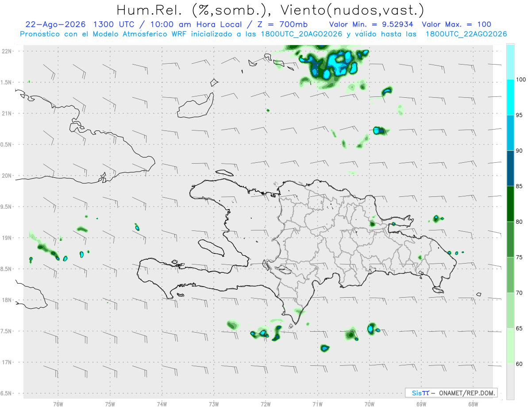The height and width of the screenshot is (410, 531).
Task: Click the '17N' latitude label
Action: (x=7, y=362)
